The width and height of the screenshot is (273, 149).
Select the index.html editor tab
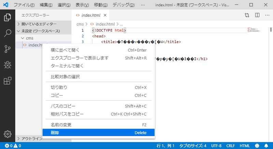[x=90, y=15]
